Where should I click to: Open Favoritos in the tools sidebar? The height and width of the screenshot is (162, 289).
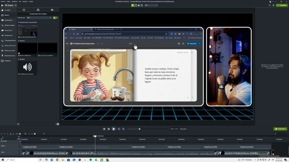click(7, 10)
